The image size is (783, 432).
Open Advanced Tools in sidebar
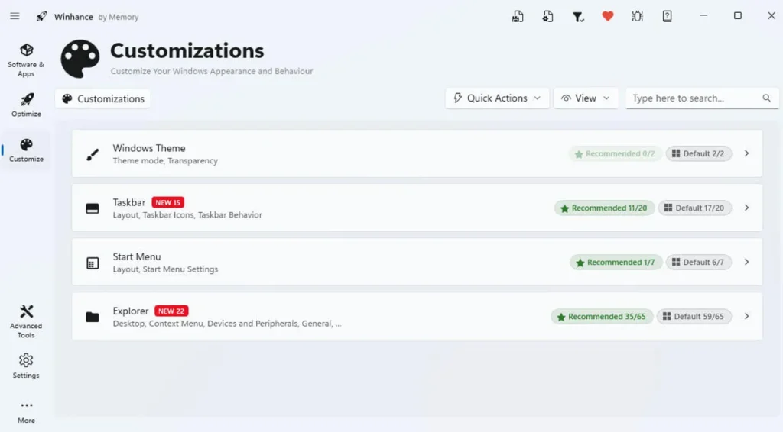[26, 322]
